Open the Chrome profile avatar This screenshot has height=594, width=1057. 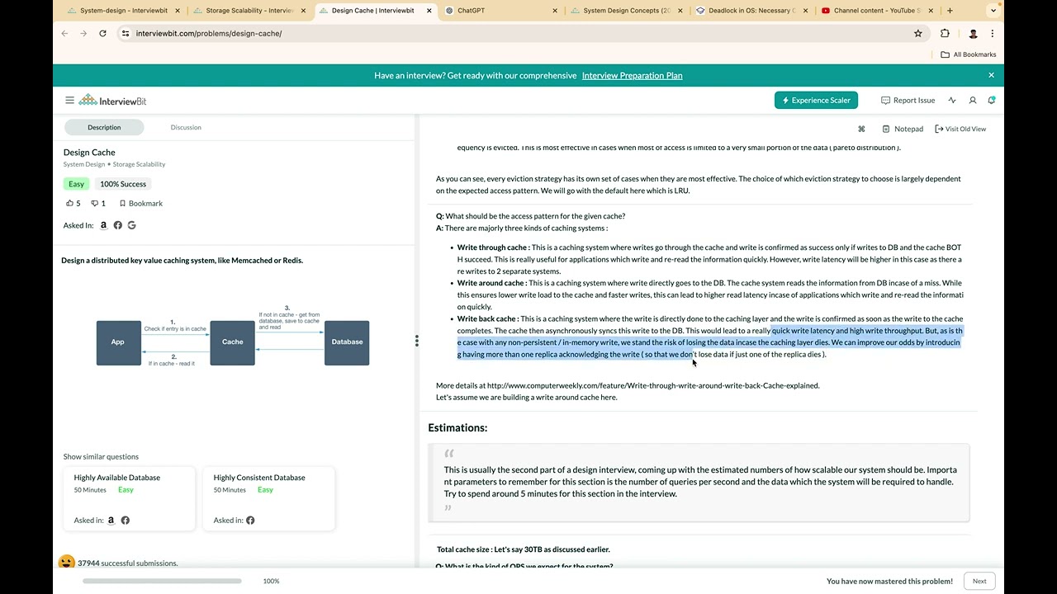tap(973, 33)
